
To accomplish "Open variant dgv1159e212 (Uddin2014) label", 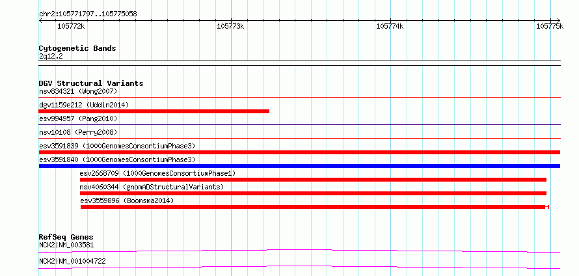I will [x=84, y=105].
